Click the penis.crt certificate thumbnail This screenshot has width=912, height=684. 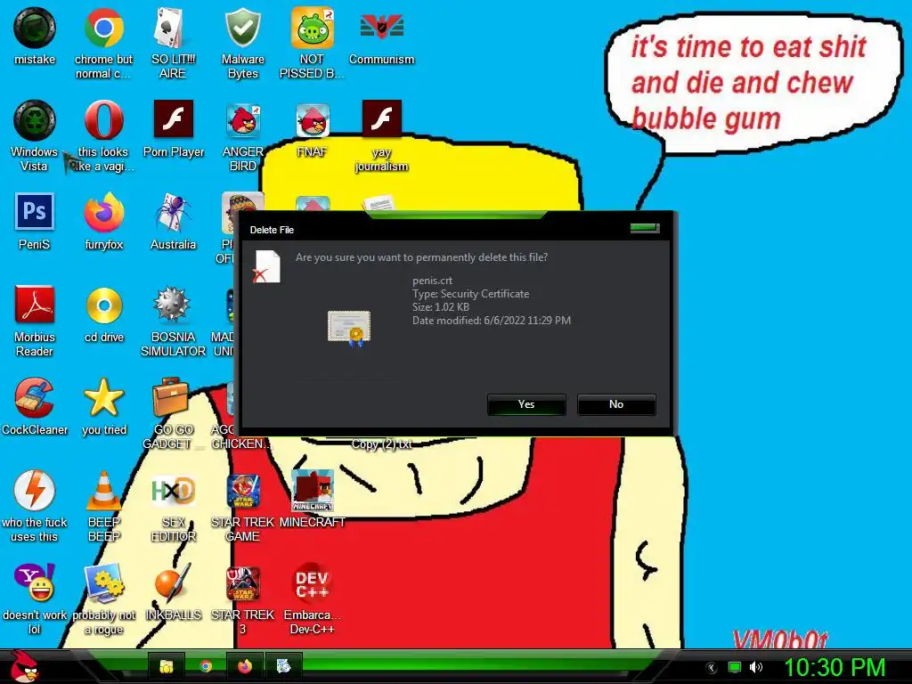coord(349,329)
